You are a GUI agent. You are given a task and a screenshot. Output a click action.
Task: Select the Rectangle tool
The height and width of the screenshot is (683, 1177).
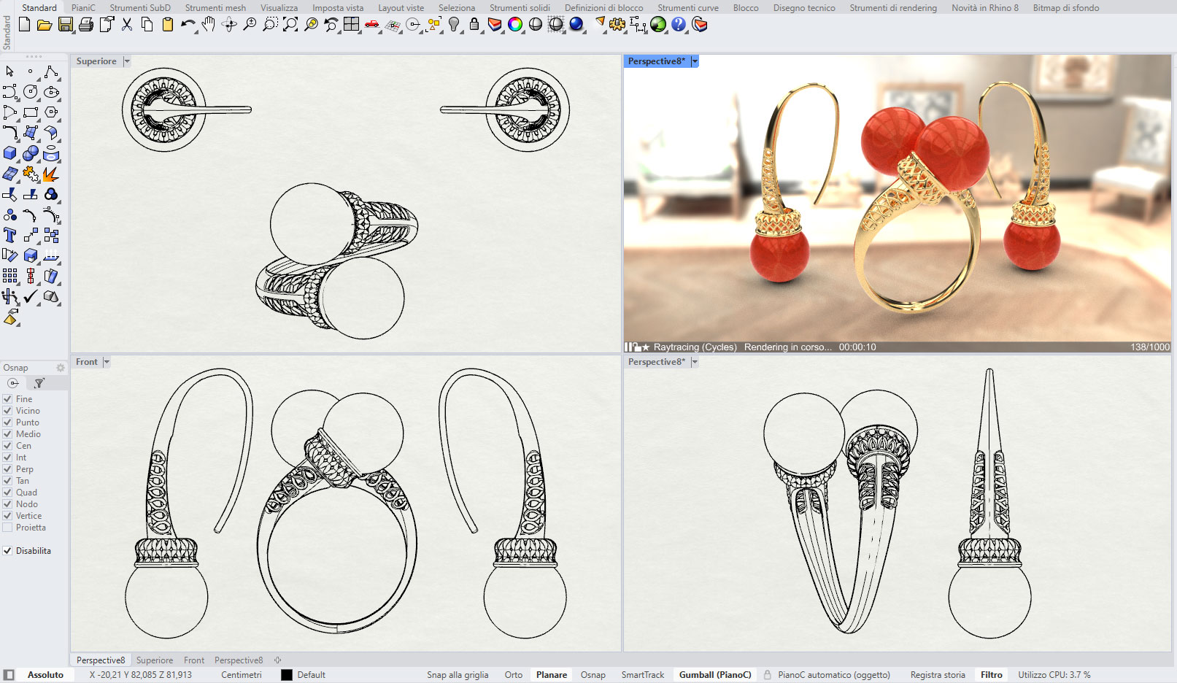31,112
